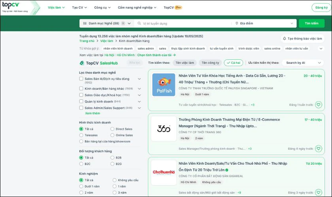Expand Quản lý kinh doanh subcategories

pos(139,101)
